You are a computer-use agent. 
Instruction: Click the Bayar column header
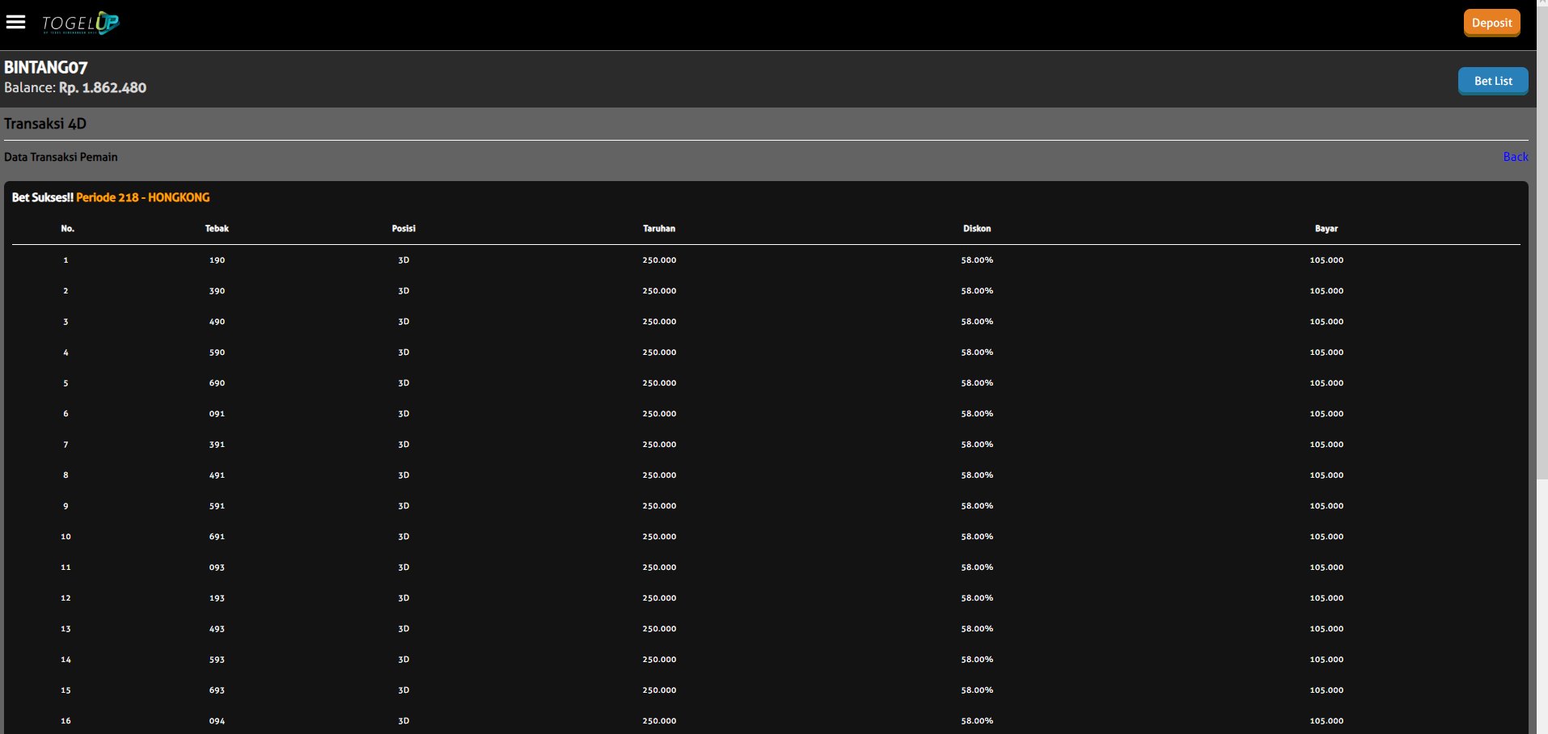tap(1326, 229)
